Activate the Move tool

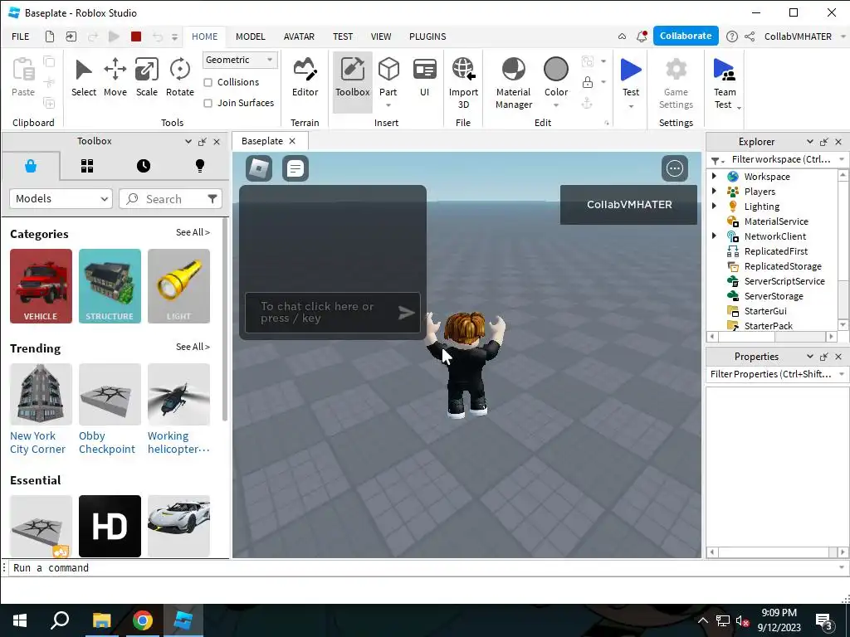pyautogui.click(x=115, y=77)
